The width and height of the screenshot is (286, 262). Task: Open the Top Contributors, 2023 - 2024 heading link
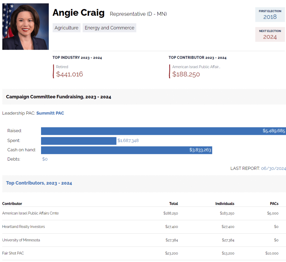(39, 183)
